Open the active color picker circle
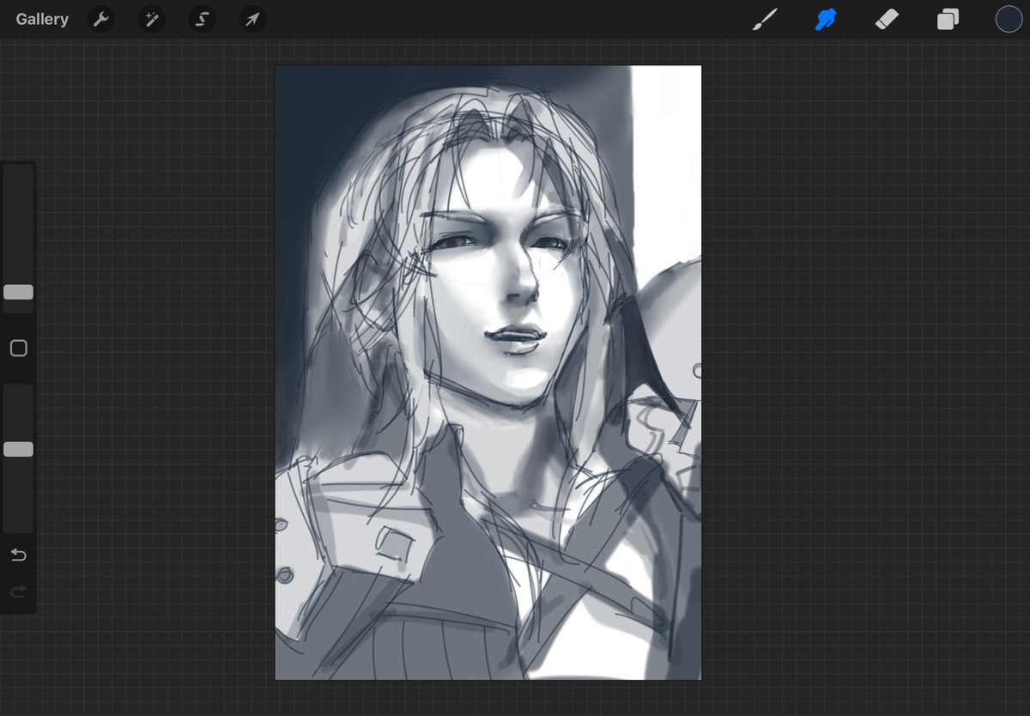Image resolution: width=1030 pixels, height=716 pixels. tap(1009, 19)
